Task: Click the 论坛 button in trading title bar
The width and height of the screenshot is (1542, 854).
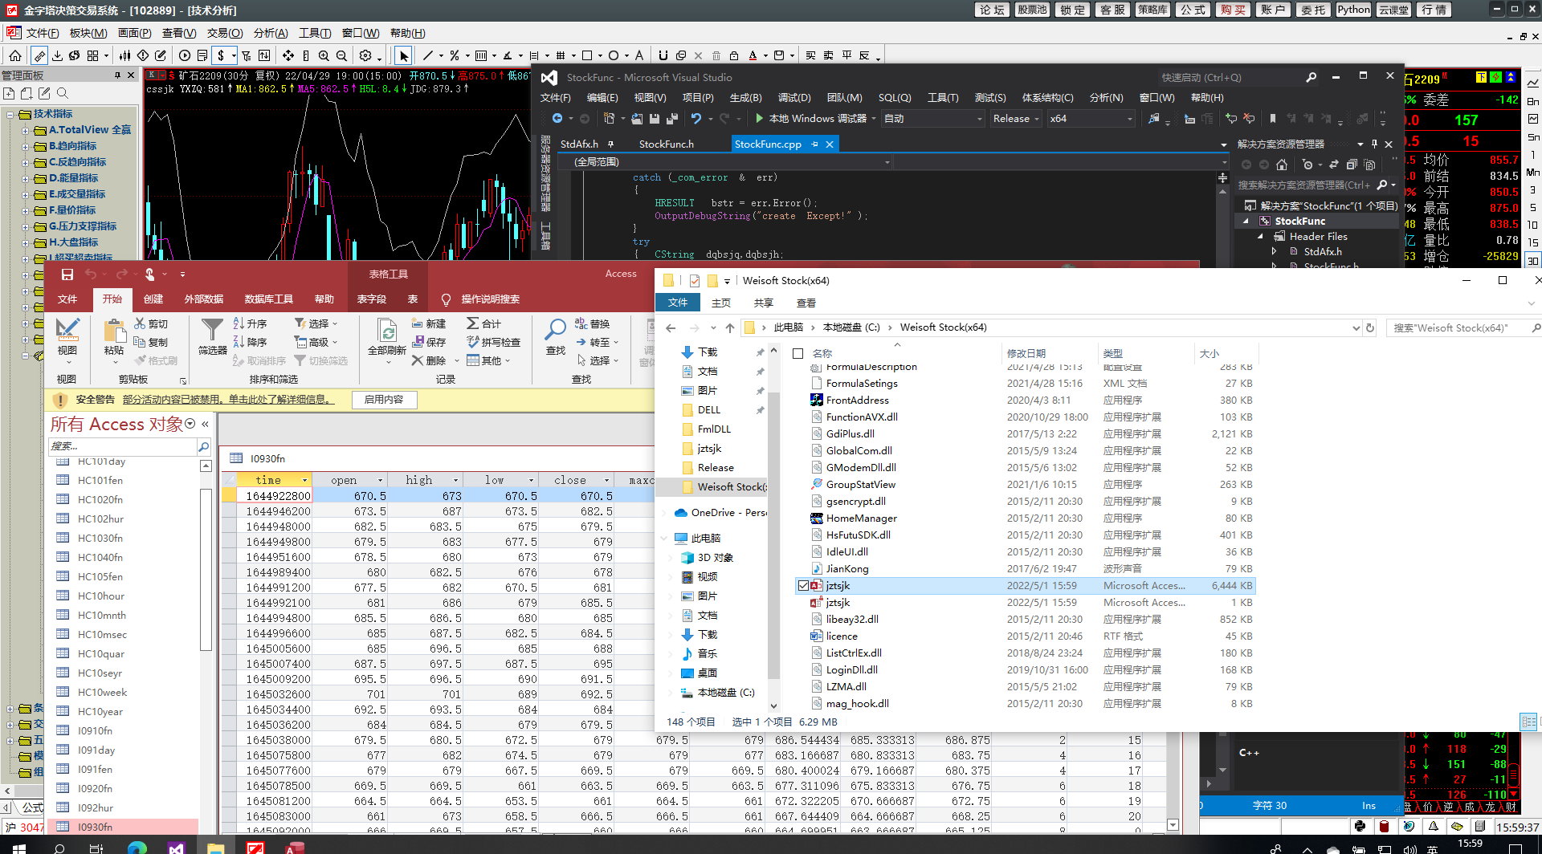Action: (x=992, y=10)
